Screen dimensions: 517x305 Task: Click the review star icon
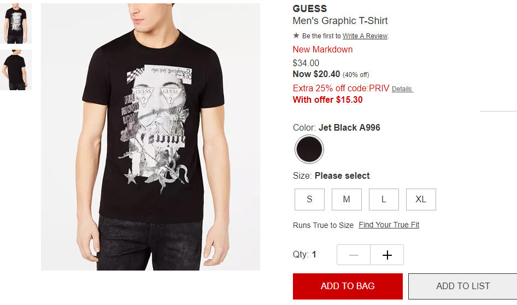296,36
